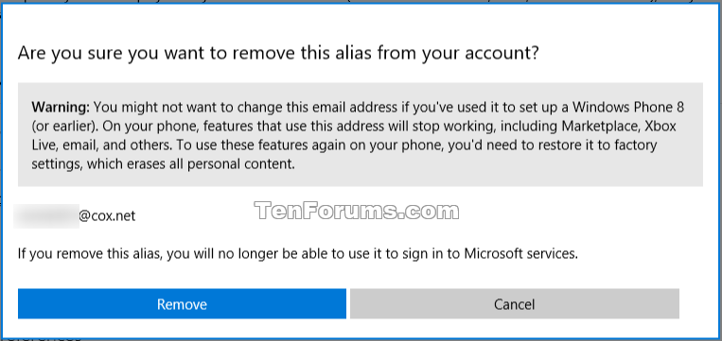Screen dimensions: 722x341
Task: Click the TenForums.com watermark
Action: pyautogui.click(x=357, y=211)
